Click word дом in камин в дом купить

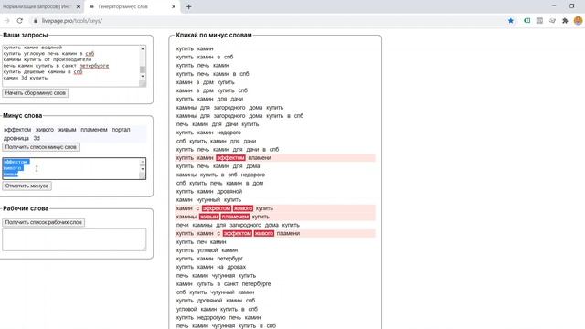tap(207, 82)
